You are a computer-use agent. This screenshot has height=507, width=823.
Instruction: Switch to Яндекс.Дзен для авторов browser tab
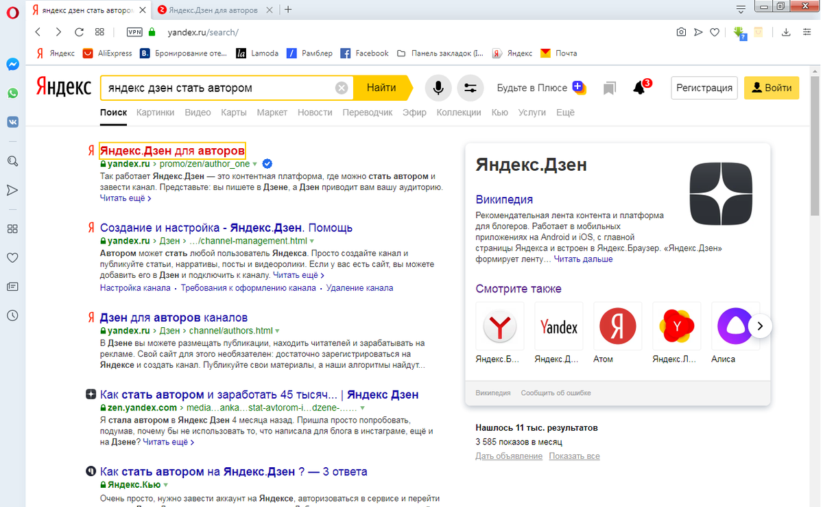pos(213,10)
